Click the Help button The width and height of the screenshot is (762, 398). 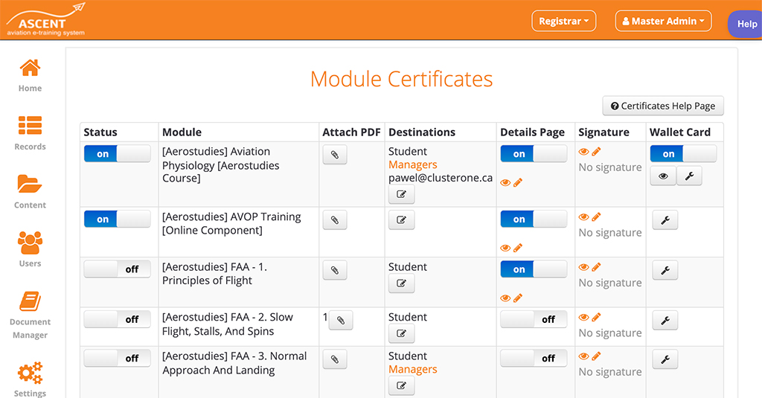tap(746, 24)
